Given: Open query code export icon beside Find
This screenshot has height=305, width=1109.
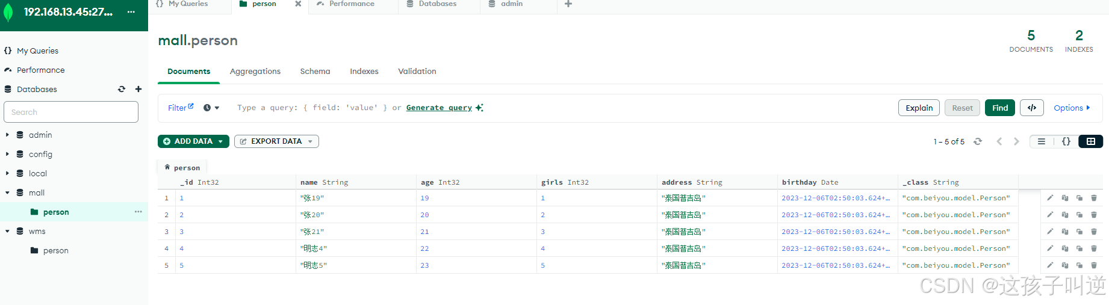Looking at the screenshot, I should click(1032, 108).
